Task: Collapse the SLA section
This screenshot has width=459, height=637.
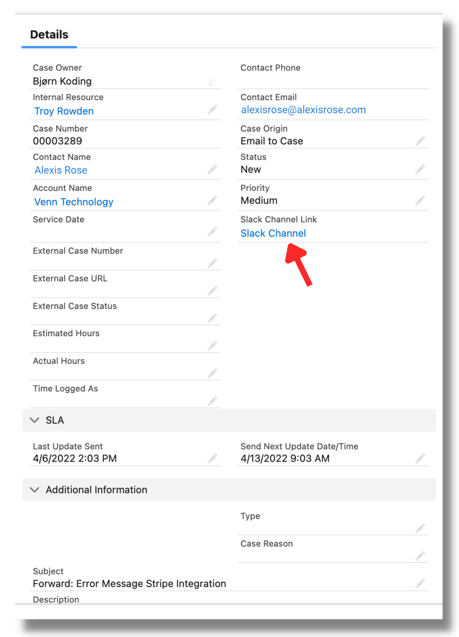Action: (x=34, y=420)
